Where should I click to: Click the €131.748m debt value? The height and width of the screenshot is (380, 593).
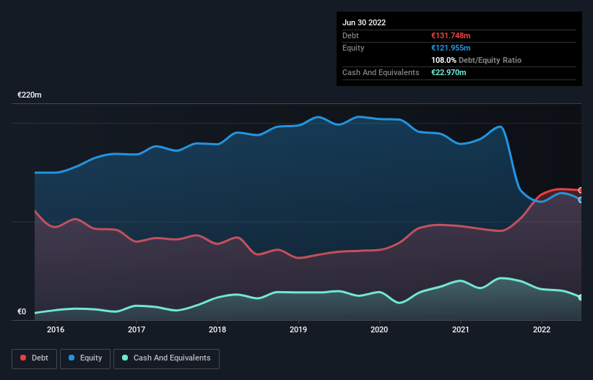pos(451,35)
